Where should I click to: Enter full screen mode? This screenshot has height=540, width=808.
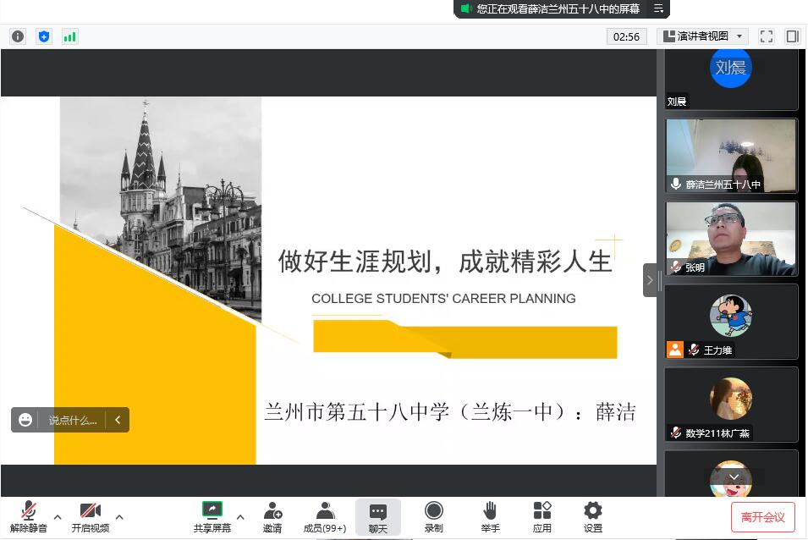(x=767, y=36)
